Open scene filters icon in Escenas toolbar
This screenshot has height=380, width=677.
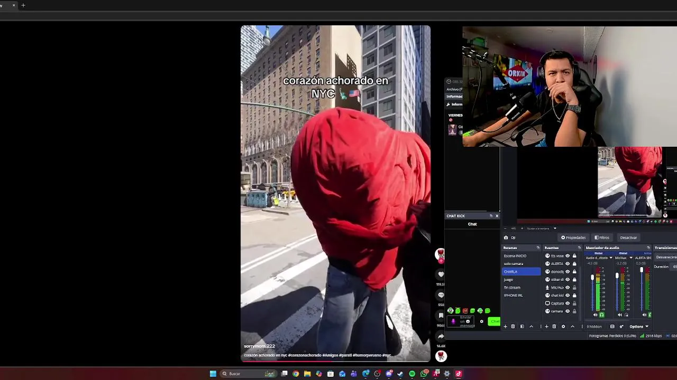click(x=522, y=327)
